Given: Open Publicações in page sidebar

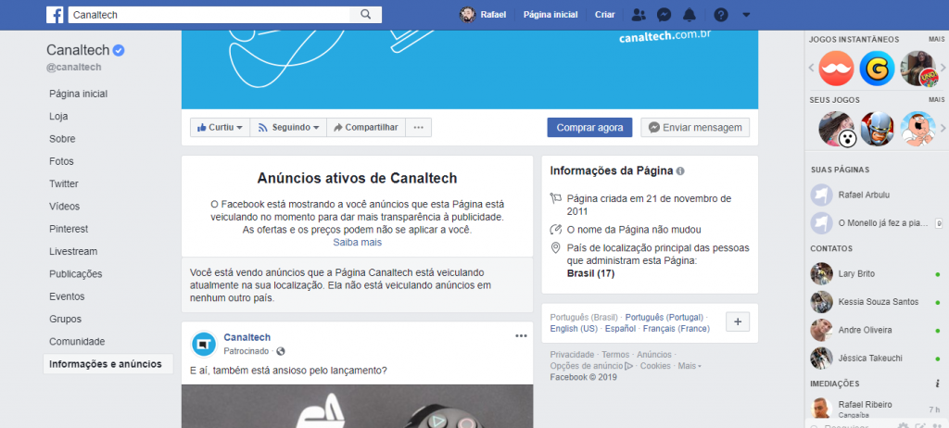Looking at the screenshot, I should click(76, 273).
